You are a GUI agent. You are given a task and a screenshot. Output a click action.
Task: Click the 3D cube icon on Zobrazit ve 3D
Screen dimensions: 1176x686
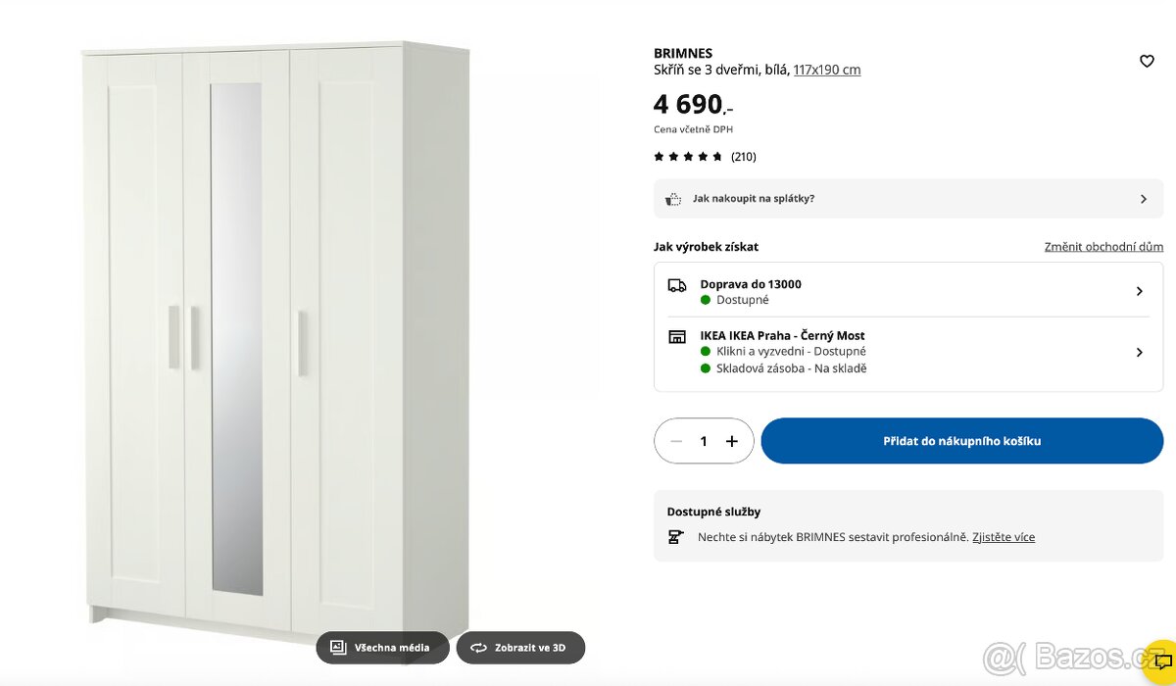(478, 647)
